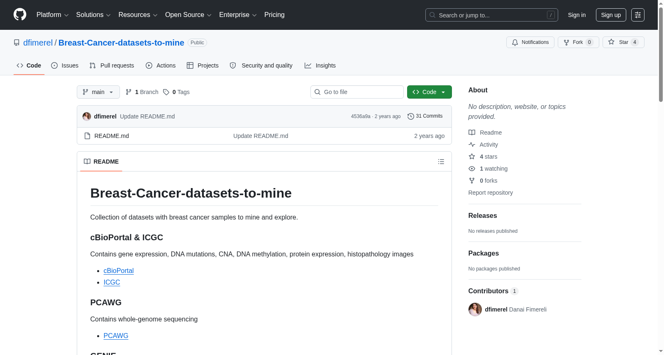This screenshot has width=664, height=355.
Task: Open the GitHub homepage logo
Action: point(20,14)
